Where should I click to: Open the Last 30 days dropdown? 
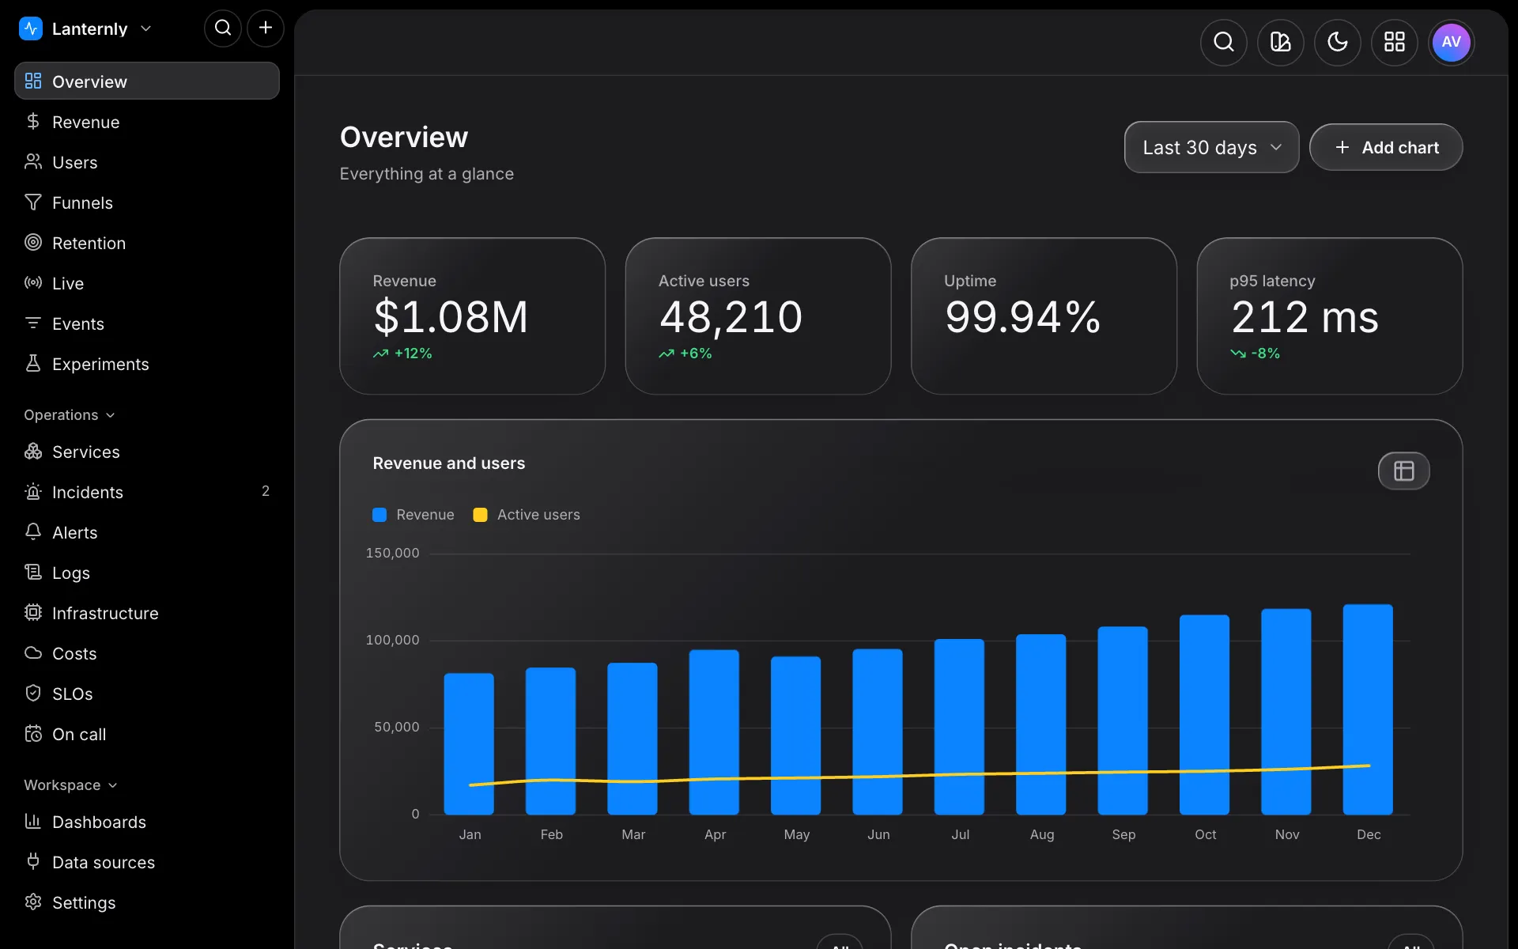pyautogui.click(x=1211, y=147)
